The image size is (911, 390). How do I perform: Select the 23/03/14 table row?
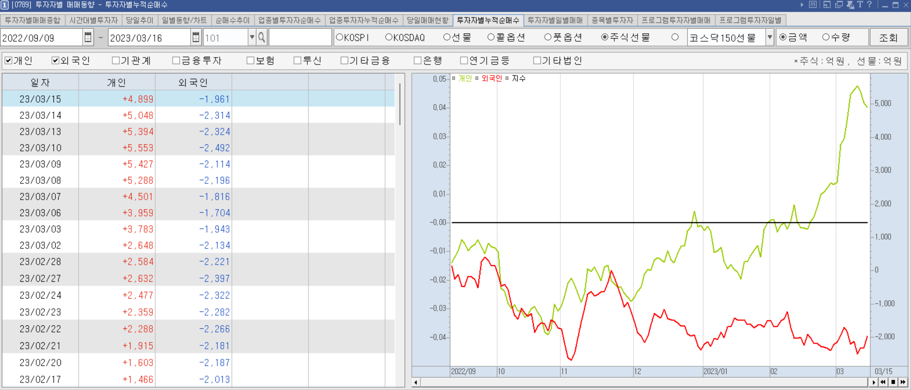coord(198,115)
